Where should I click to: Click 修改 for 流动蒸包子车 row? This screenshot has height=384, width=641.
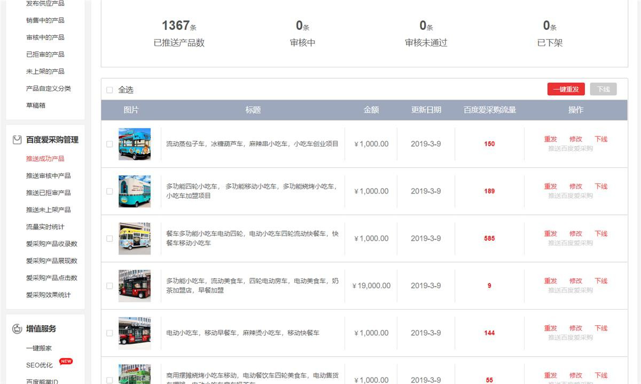point(576,139)
